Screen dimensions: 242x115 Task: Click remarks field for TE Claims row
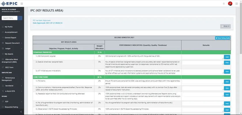[x=203, y=82]
